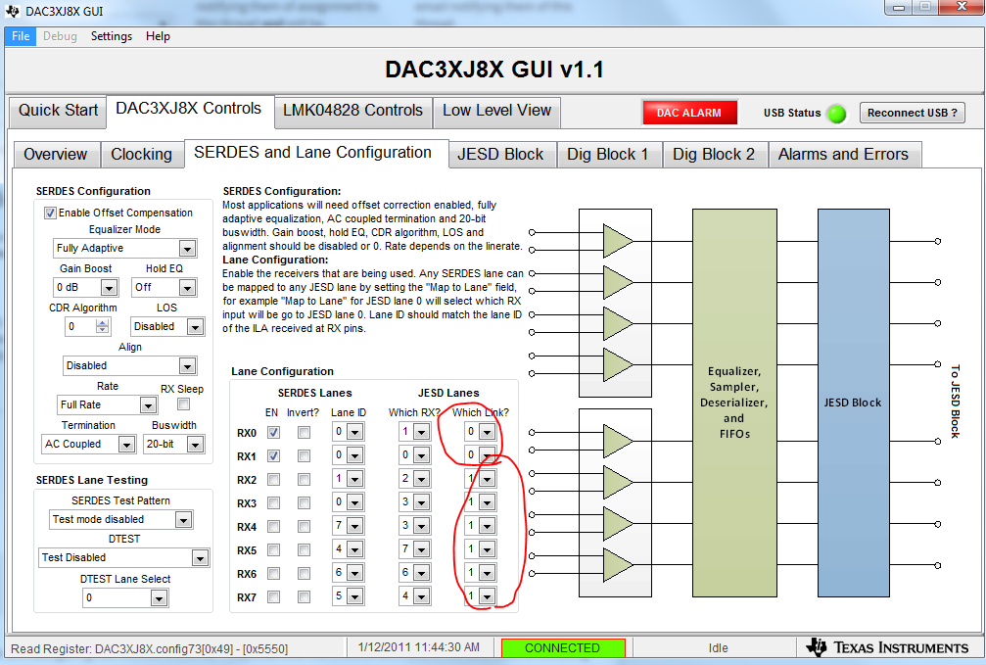Open the RX7 Lane ID dropdown

(348, 596)
